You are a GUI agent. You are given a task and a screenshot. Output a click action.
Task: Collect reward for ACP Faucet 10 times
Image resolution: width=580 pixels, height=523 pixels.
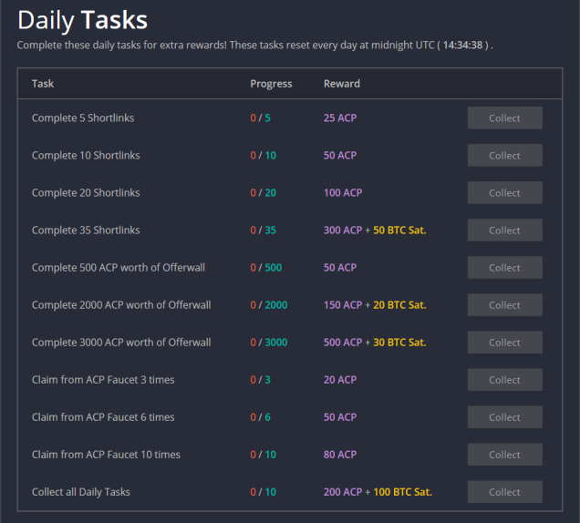tap(505, 455)
